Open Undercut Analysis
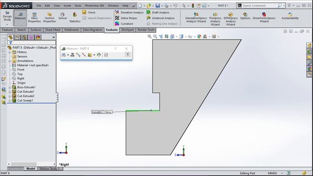313x176 pixels. point(160,18)
